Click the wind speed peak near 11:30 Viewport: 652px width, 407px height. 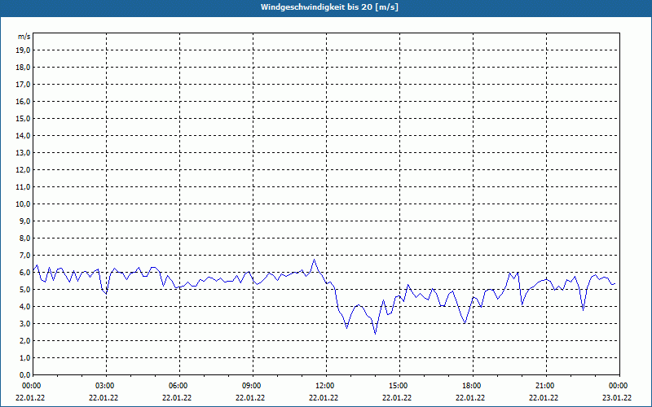point(314,260)
